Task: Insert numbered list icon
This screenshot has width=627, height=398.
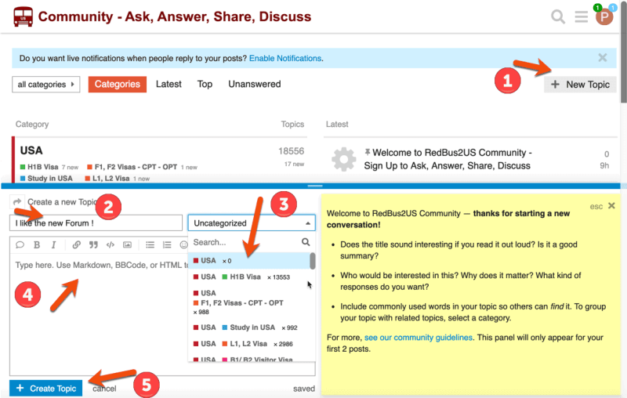Action: (x=167, y=245)
